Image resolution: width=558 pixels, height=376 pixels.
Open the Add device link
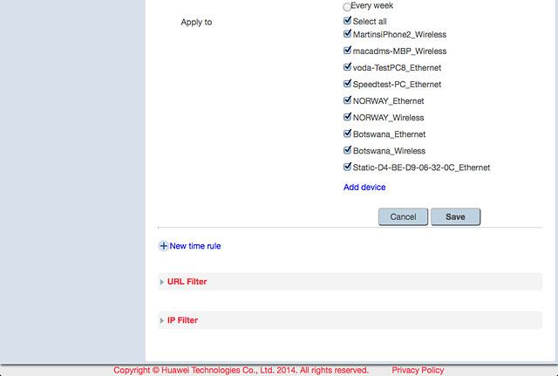[x=364, y=188]
